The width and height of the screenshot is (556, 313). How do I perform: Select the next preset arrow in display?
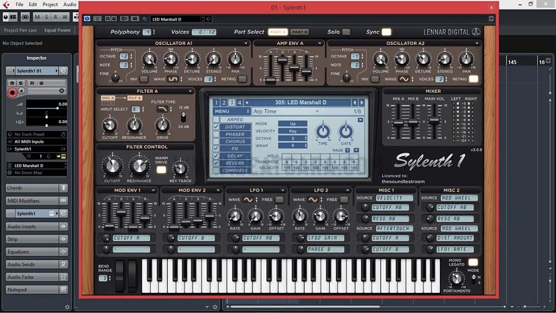click(362, 102)
